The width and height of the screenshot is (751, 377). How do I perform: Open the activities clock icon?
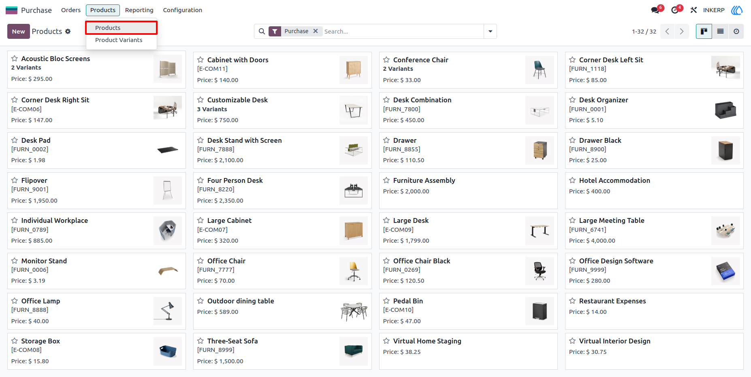(x=675, y=10)
